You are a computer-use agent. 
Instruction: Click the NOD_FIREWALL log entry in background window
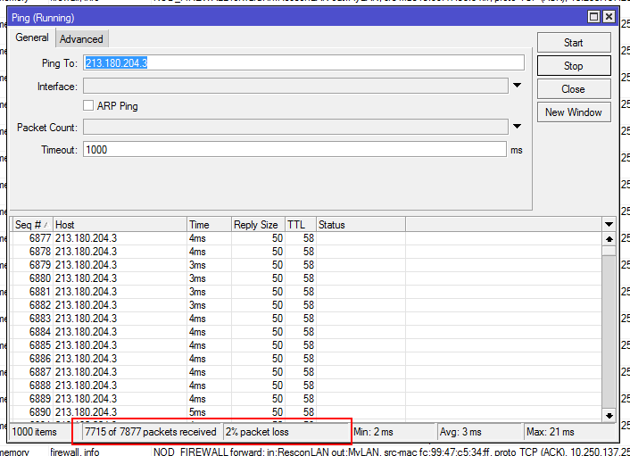pyautogui.click(x=392, y=452)
